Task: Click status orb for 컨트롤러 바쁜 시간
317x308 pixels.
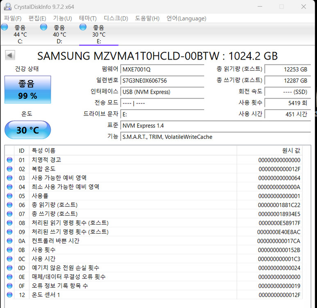Action: (9, 241)
